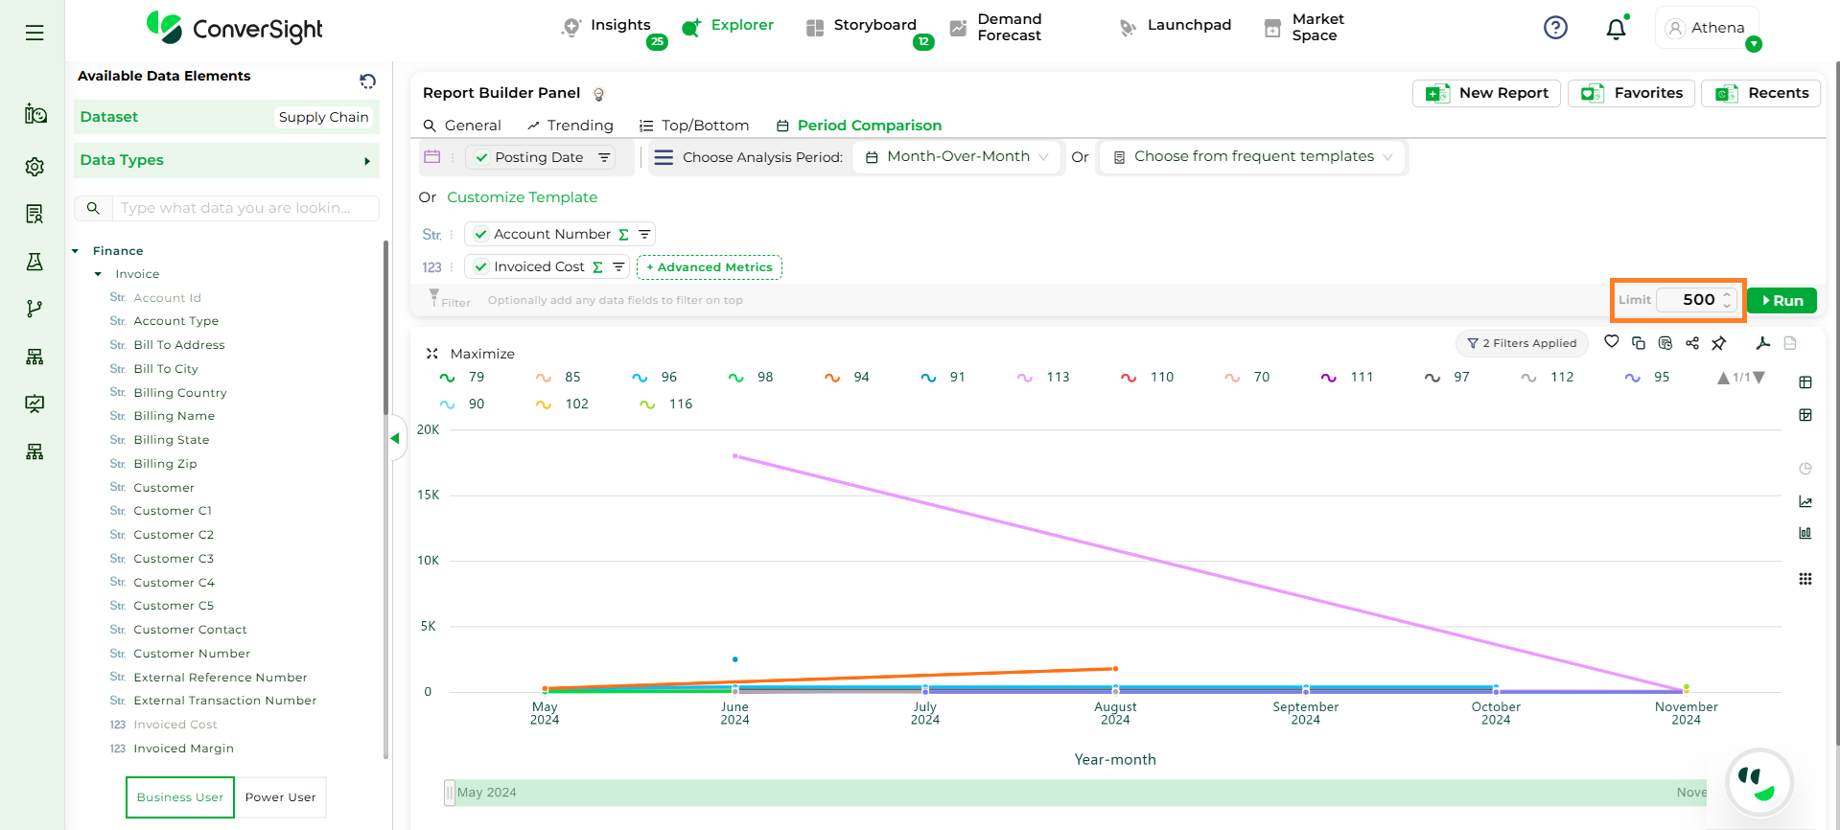Click the green Run button
Viewport: 1840px width, 830px height.
click(x=1782, y=300)
